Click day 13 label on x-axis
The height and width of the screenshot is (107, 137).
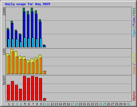click(56, 104)
